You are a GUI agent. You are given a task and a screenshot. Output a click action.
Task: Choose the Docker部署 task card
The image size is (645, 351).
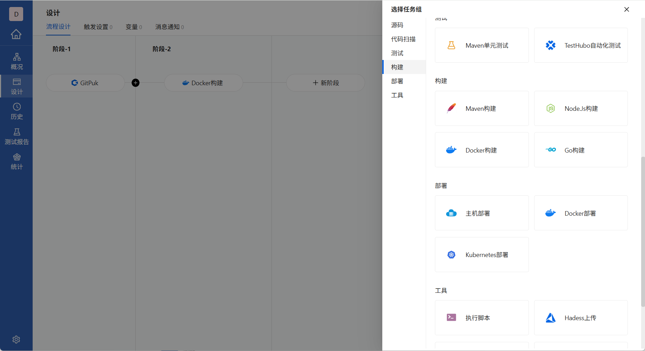(581, 213)
